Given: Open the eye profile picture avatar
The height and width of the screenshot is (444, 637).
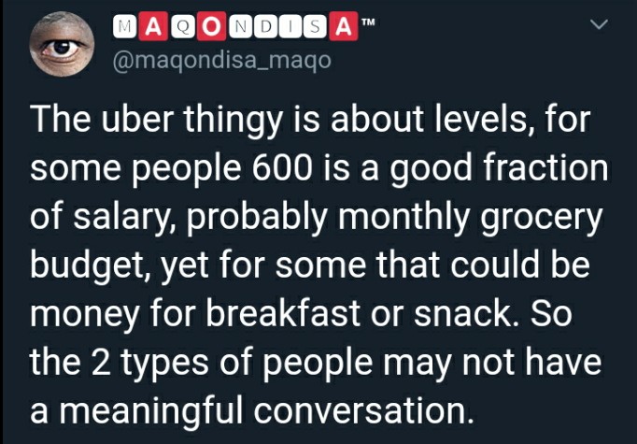Looking at the screenshot, I should tap(63, 44).
